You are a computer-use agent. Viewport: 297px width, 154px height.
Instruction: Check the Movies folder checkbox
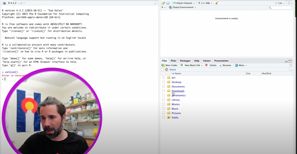pyautogui.click(x=164, y=104)
